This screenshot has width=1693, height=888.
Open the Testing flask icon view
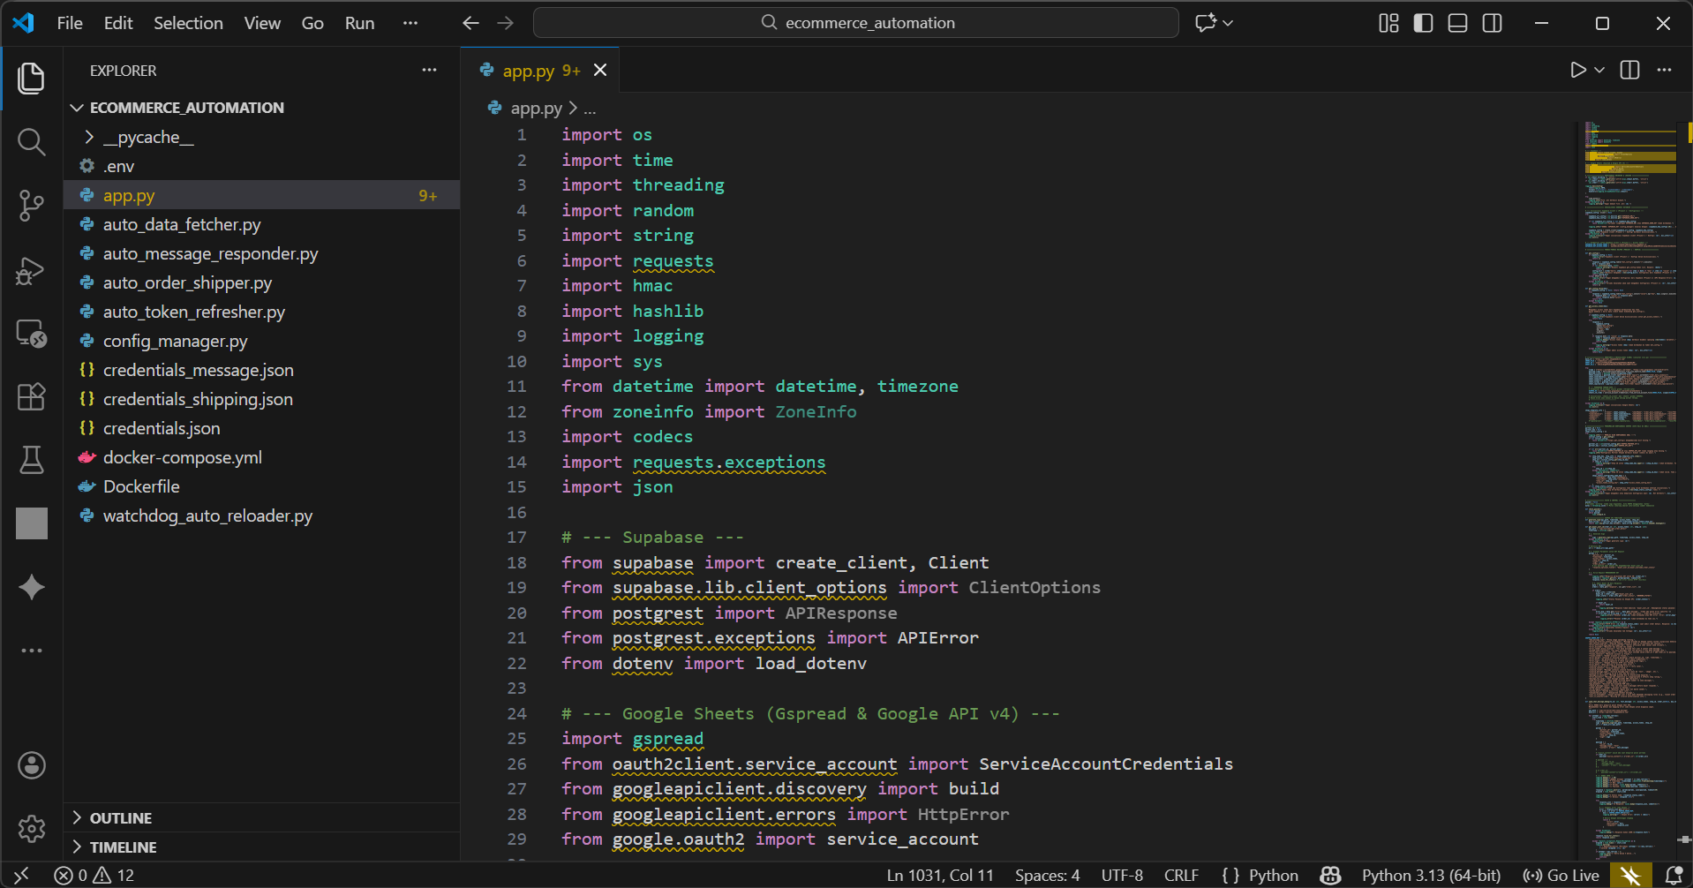tap(31, 460)
